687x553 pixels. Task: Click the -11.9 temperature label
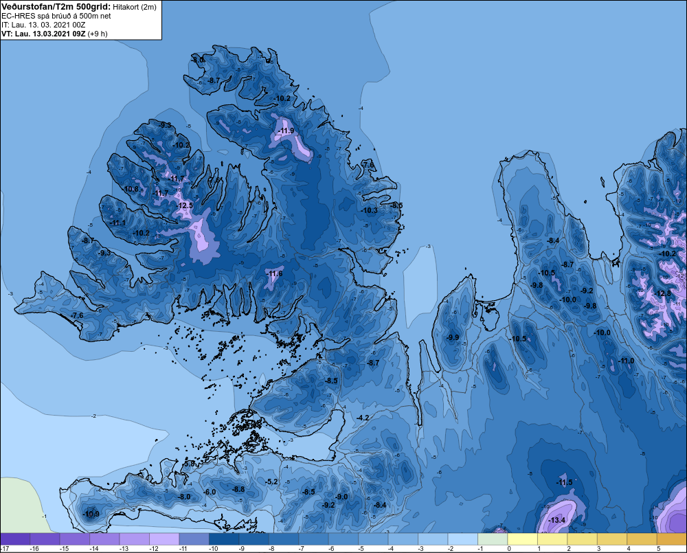point(286,131)
